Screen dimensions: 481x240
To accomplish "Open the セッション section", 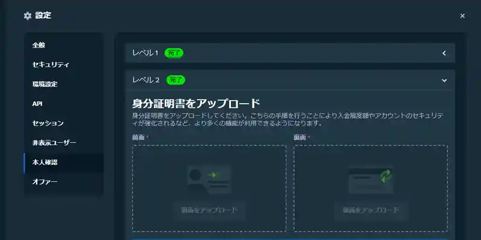I will pos(48,123).
